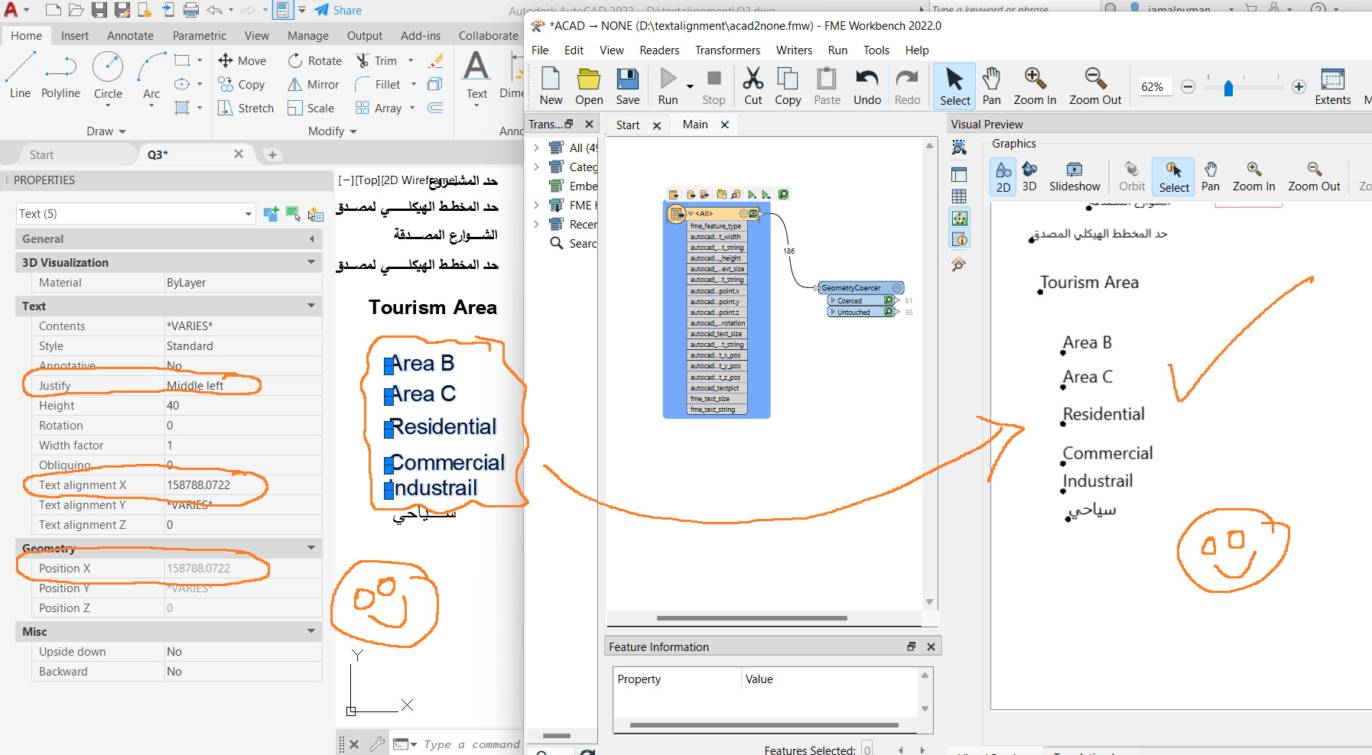Expand the FME Features tree item
Viewport: 1372px width, 755px height.
coord(536,205)
